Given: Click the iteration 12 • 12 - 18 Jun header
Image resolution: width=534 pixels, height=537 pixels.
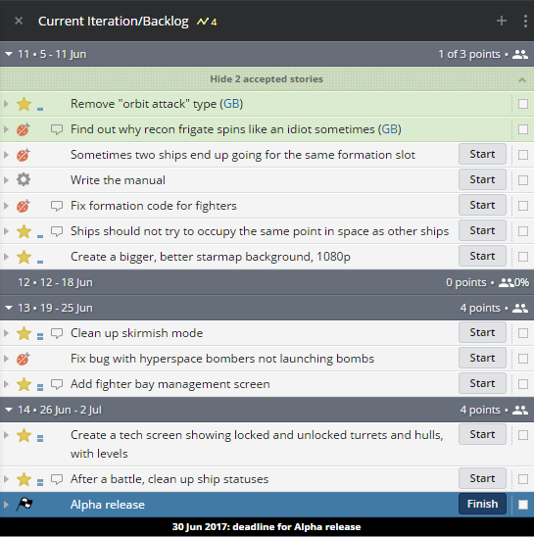Looking at the screenshot, I should (x=267, y=282).
